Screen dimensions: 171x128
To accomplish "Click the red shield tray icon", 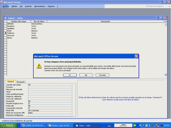I will tap(150, 125).
